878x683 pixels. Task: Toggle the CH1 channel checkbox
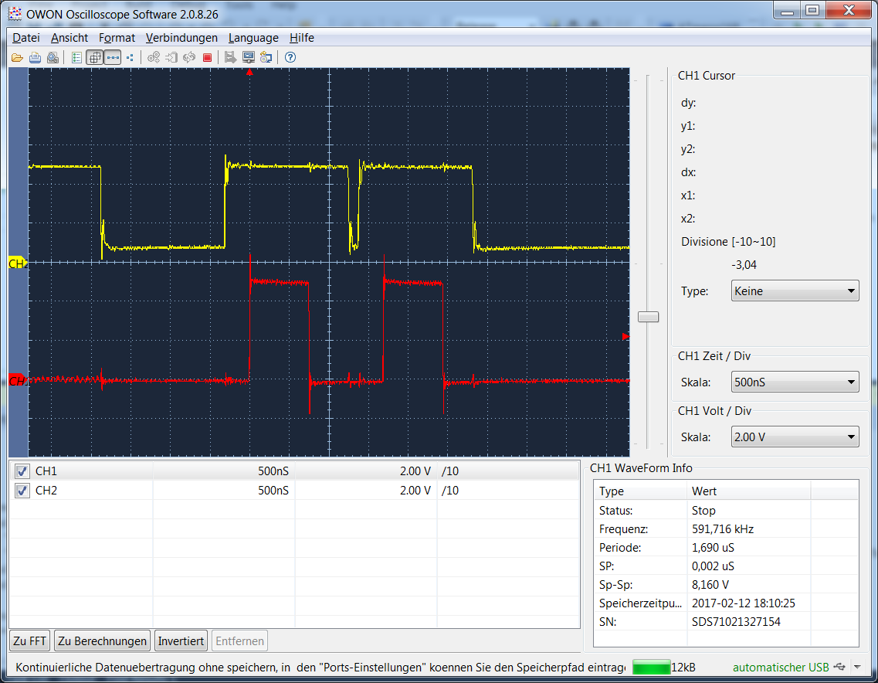pos(22,471)
